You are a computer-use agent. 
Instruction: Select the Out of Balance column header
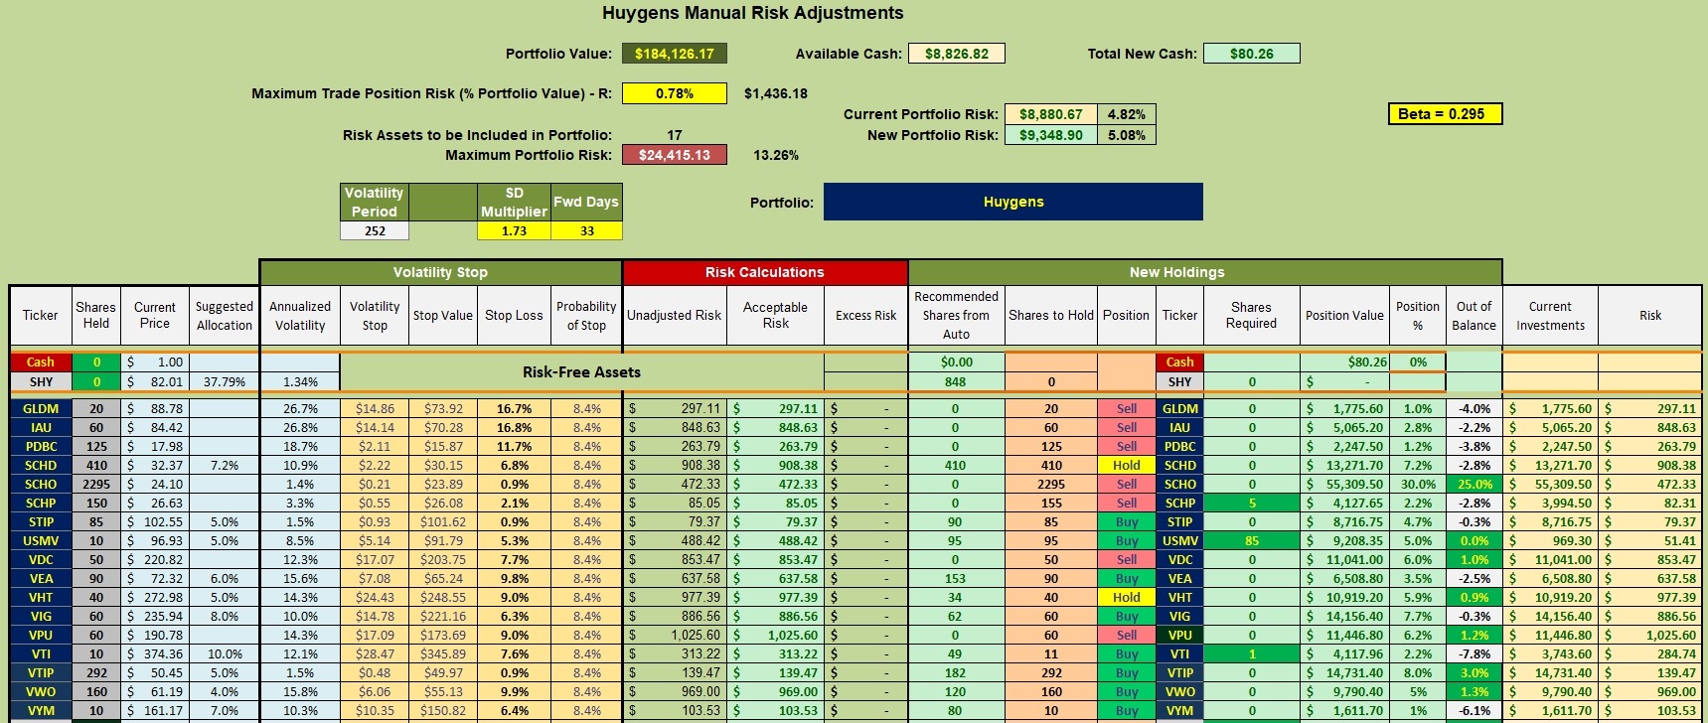pos(1474,316)
